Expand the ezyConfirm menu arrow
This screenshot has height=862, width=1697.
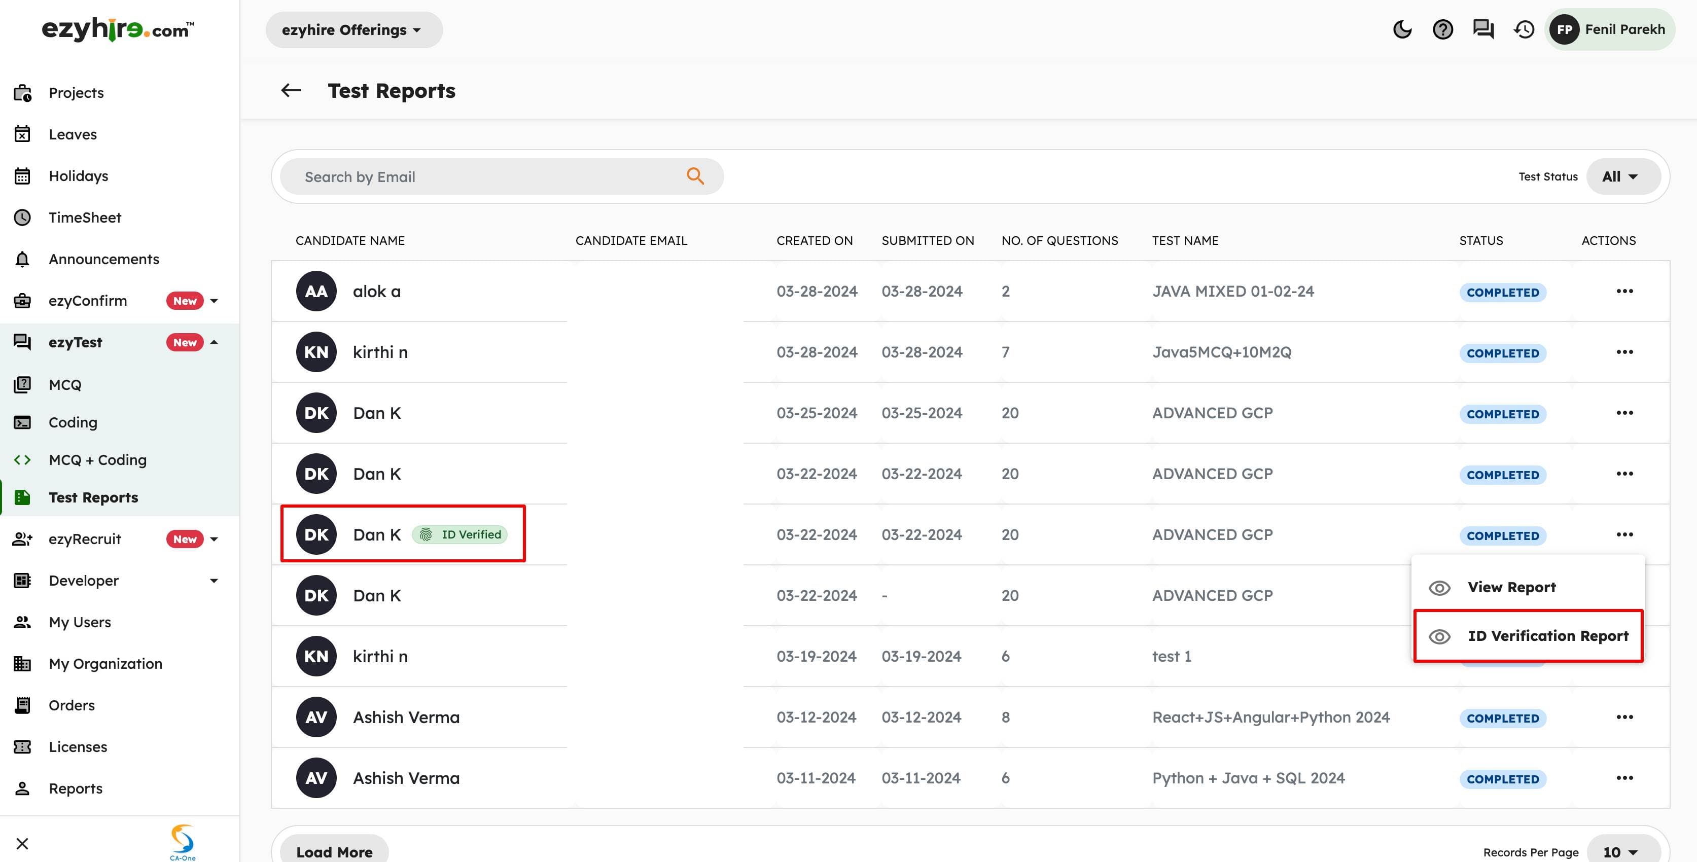pyautogui.click(x=214, y=301)
